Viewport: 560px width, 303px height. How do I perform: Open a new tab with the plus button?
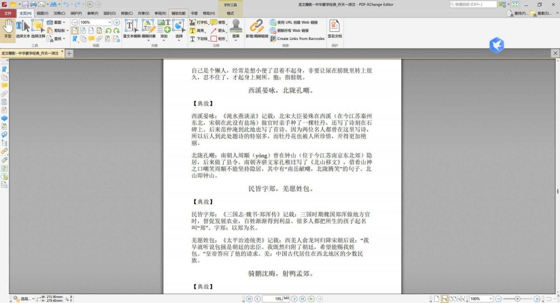69,53
